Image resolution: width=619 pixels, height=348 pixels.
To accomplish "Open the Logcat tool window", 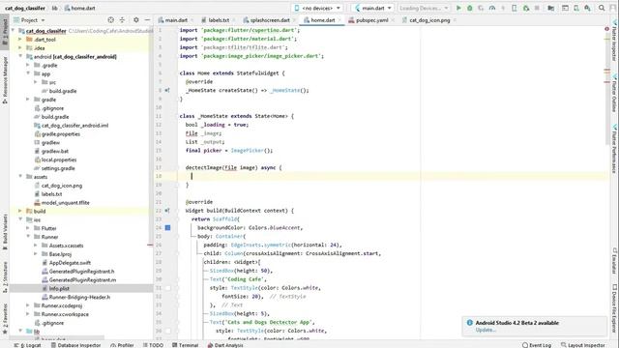I will point(28,345).
